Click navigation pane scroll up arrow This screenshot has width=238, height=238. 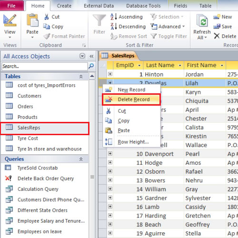(92, 76)
